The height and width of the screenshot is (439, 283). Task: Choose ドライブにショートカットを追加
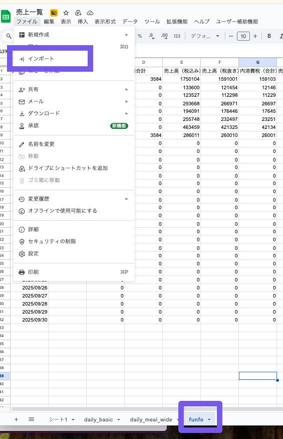coord(74,168)
